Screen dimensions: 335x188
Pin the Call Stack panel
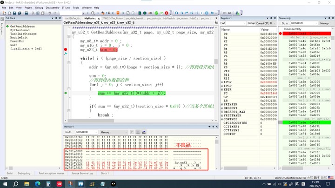tap(56, 18)
